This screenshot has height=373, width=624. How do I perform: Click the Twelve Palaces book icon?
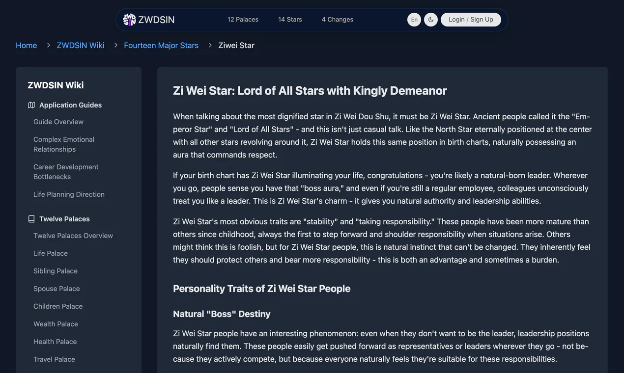(x=31, y=219)
